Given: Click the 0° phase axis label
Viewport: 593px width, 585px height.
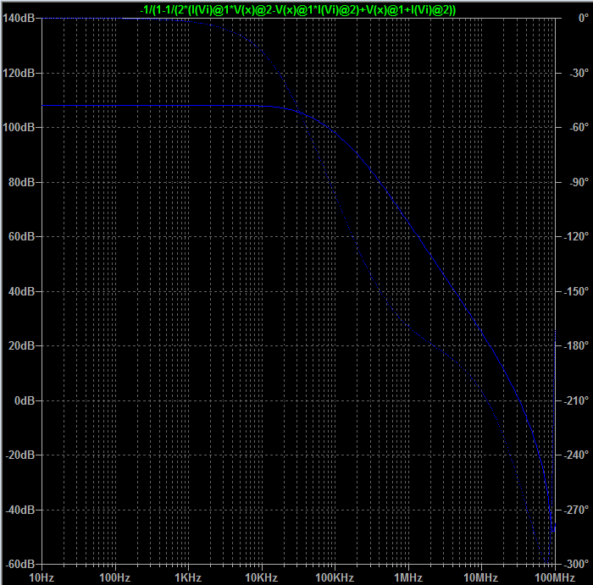Looking at the screenshot, I should click(x=584, y=18).
